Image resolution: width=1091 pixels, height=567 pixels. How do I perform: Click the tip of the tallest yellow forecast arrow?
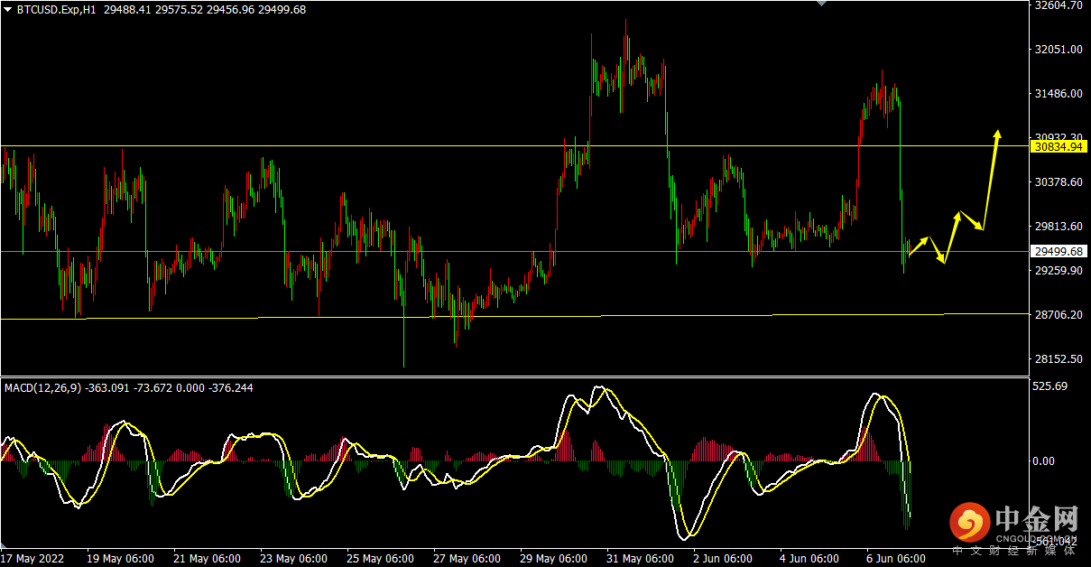point(997,133)
